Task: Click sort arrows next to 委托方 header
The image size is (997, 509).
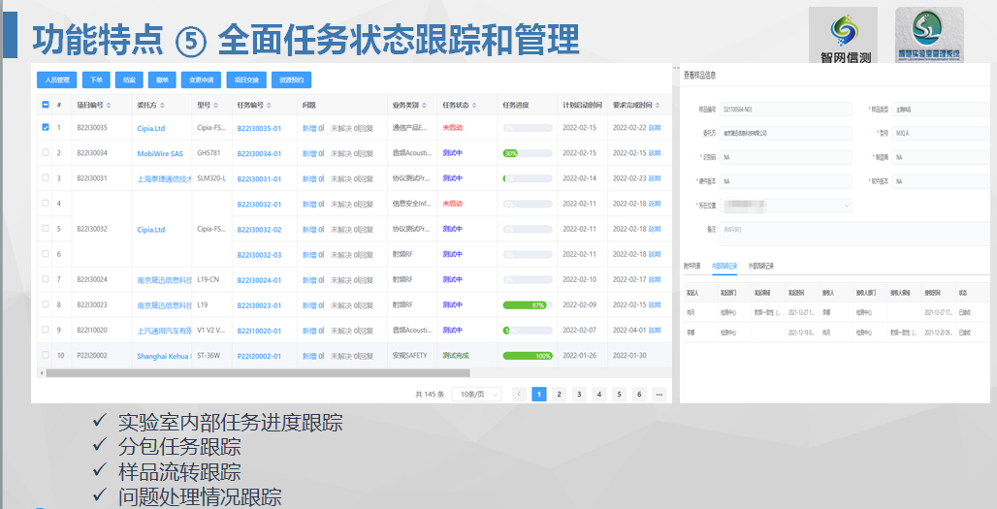Action: point(162,105)
